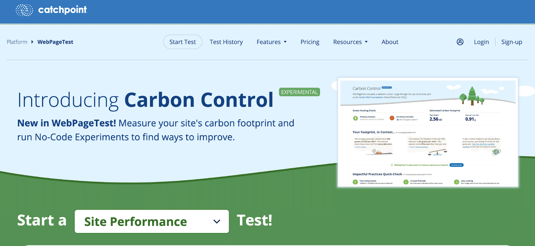This screenshot has width=535, height=246.
Task: Click the EXPERIMENTAL badge
Action: click(300, 92)
